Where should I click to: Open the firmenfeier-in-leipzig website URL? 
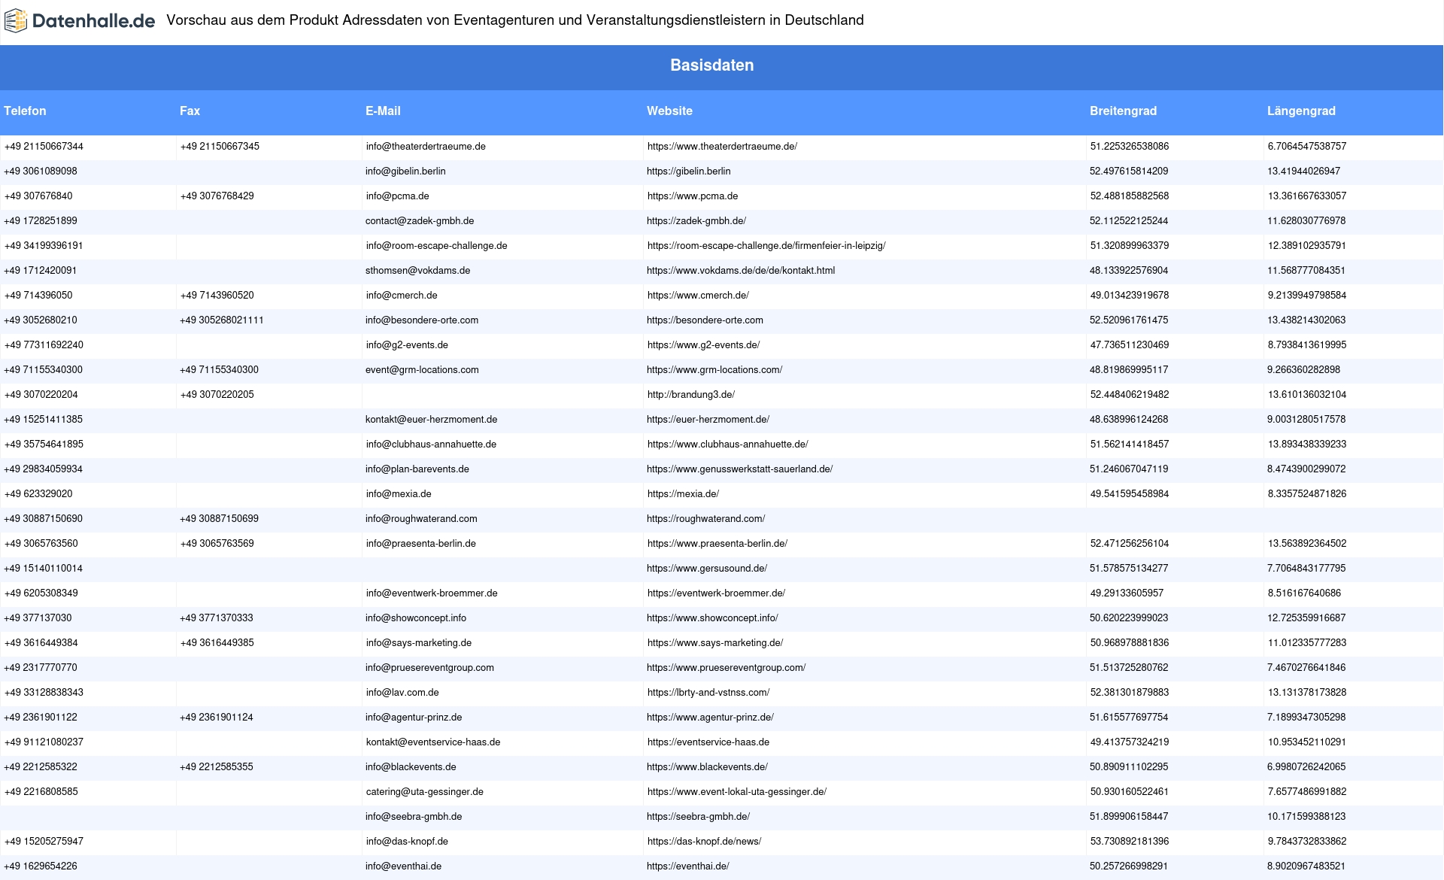tap(766, 246)
